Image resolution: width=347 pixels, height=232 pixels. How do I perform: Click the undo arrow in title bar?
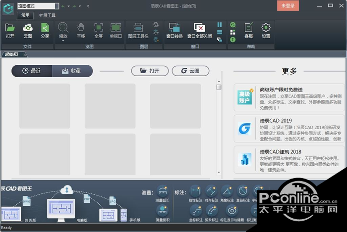point(63,6)
